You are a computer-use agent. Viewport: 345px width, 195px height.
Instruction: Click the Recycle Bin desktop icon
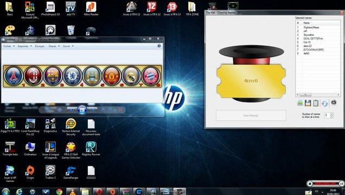[71, 30]
